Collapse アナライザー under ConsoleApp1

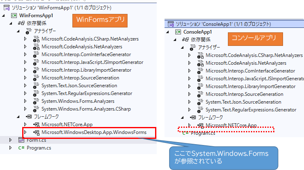tap(182, 48)
